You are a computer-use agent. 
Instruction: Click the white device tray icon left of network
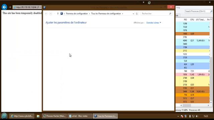coord(190,116)
